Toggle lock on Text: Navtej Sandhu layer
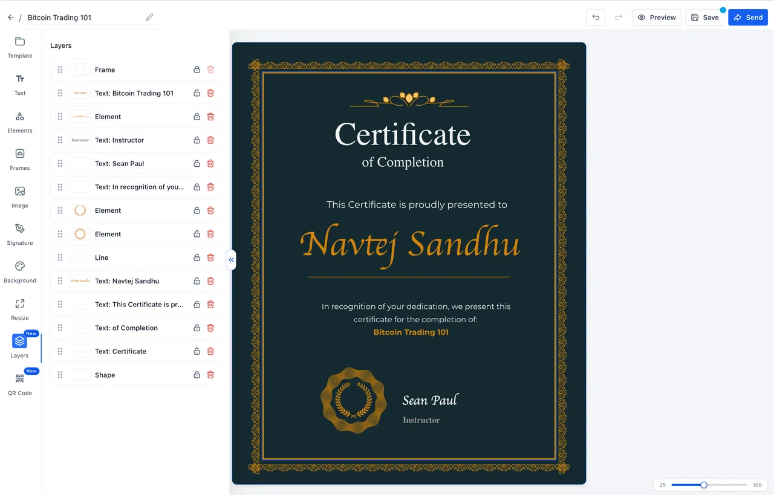 [197, 281]
